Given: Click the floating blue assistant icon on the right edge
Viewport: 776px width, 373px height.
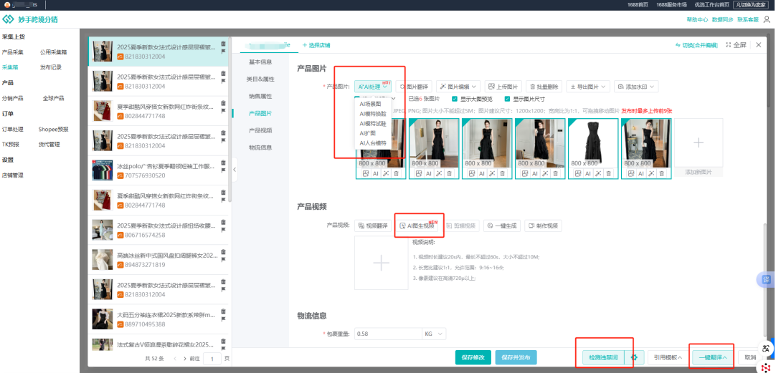Looking at the screenshot, I should pyautogui.click(x=766, y=279).
